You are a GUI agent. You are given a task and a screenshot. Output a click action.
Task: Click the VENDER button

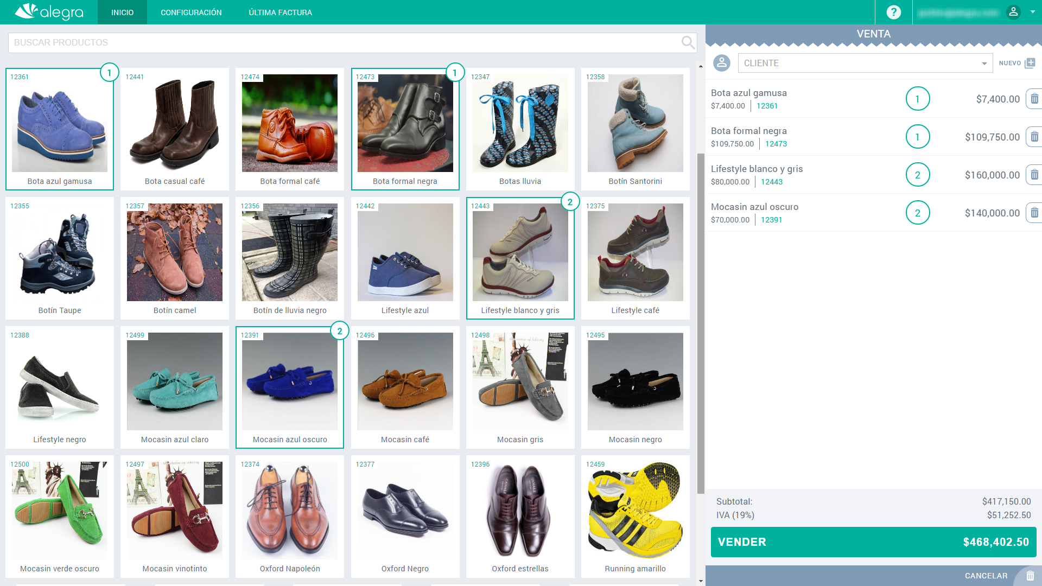click(873, 542)
